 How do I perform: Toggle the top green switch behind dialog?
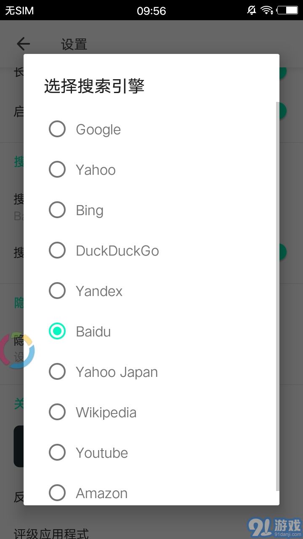282,72
